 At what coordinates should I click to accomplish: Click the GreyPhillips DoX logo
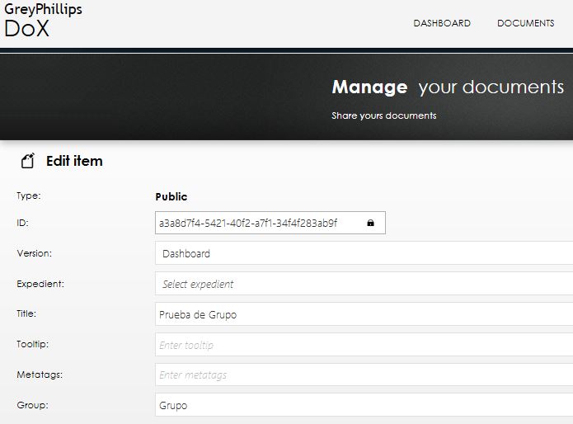[x=43, y=20]
